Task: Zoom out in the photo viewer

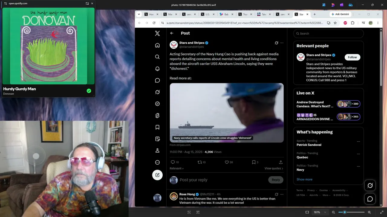Action: point(333,212)
